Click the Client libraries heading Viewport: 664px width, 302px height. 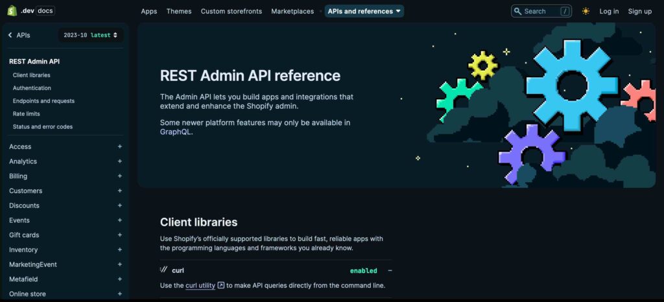pyautogui.click(x=198, y=222)
